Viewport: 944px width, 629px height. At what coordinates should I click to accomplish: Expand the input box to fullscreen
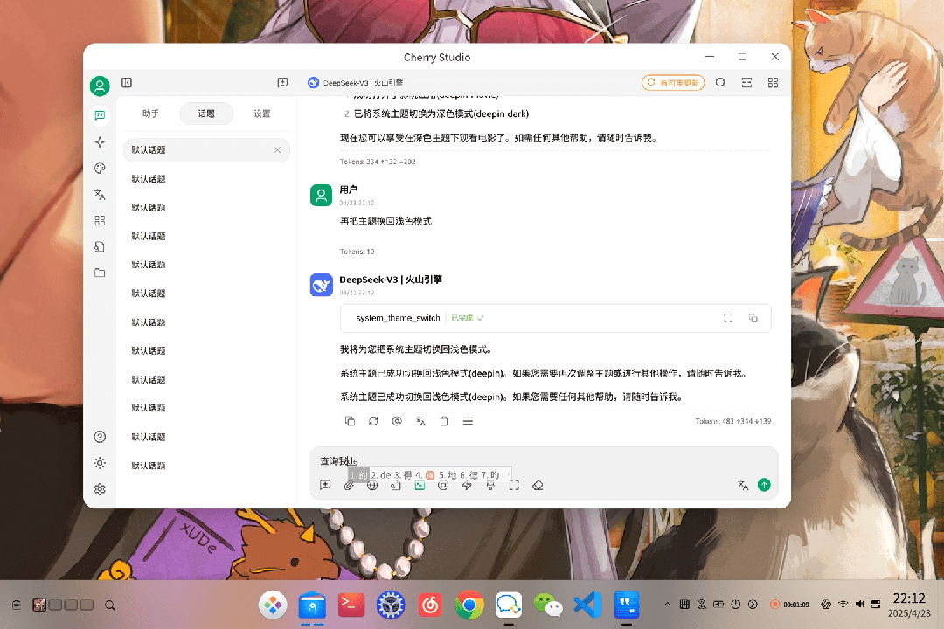click(x=514, y=485)
